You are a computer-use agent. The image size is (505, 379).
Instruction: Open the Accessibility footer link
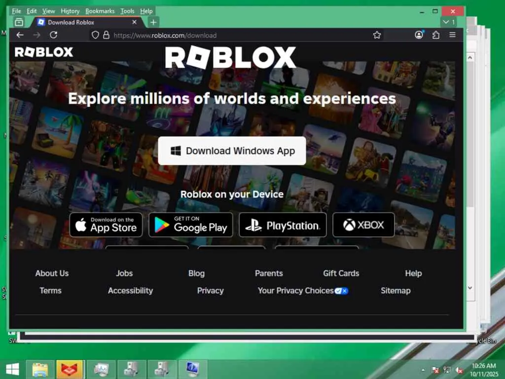coord(130,291)
